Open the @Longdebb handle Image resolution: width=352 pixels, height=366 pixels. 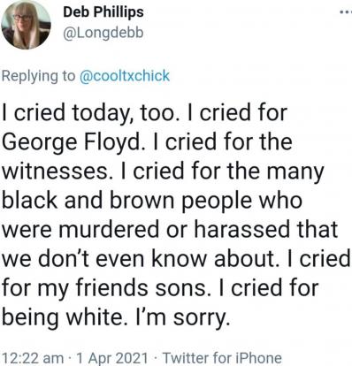pos(103,33)
